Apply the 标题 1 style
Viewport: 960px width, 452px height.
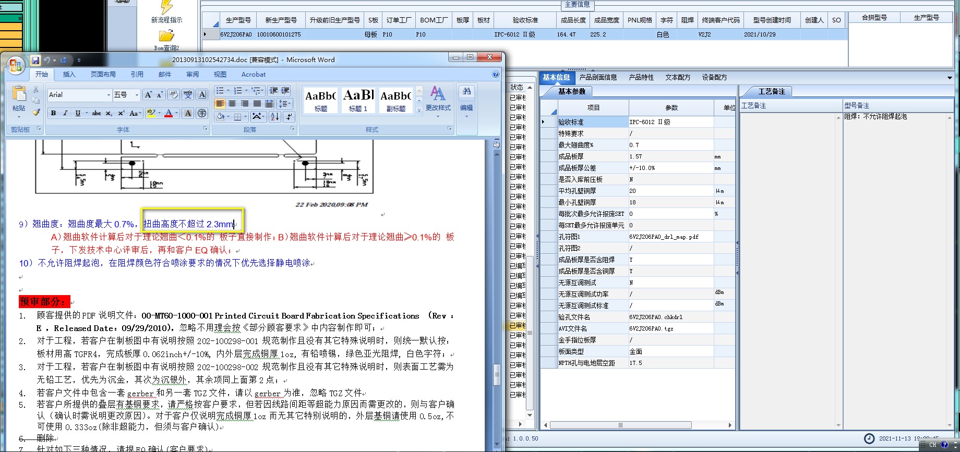tap(358, 100)
